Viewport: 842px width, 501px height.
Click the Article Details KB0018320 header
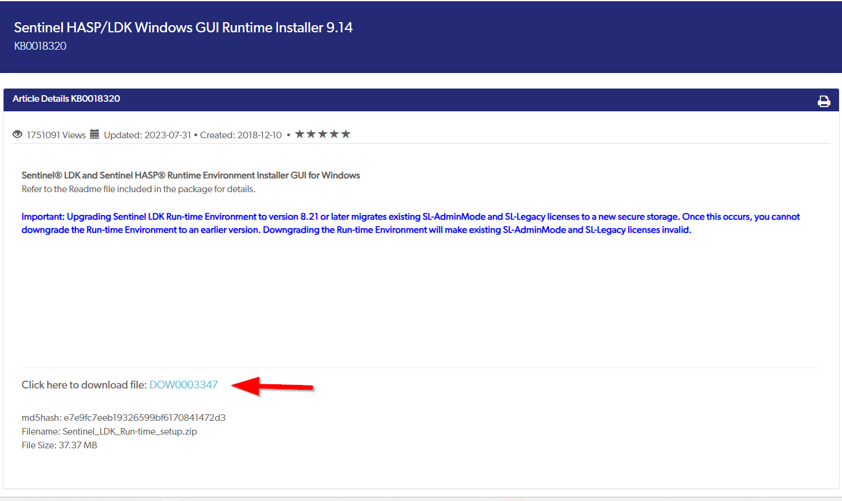(66, 99)
